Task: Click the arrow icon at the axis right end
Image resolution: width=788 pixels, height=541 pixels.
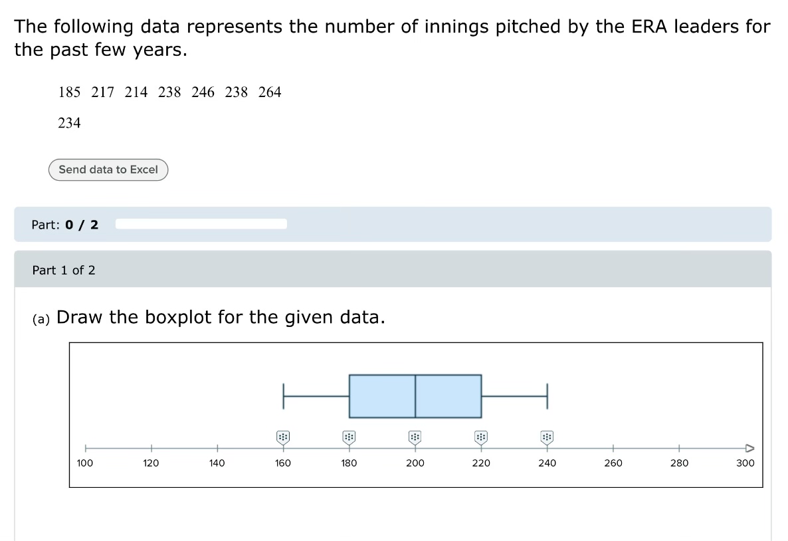Action: click(x=749, y=447)
